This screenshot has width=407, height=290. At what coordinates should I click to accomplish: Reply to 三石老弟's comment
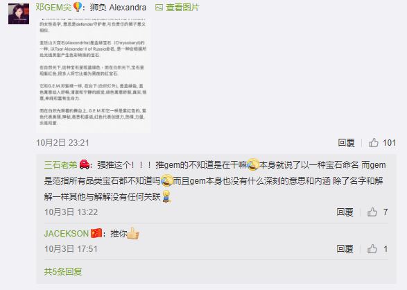coord(345,212)
